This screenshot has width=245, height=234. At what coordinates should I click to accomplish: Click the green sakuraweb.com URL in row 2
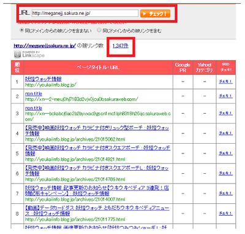81,99
